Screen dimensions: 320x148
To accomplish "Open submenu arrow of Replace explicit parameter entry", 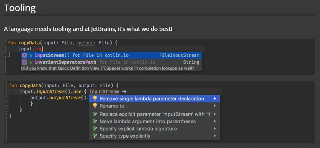I will tap(215, 114).
